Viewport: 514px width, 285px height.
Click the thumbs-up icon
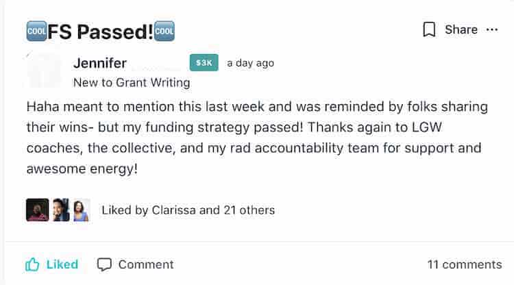coord(32,264)
